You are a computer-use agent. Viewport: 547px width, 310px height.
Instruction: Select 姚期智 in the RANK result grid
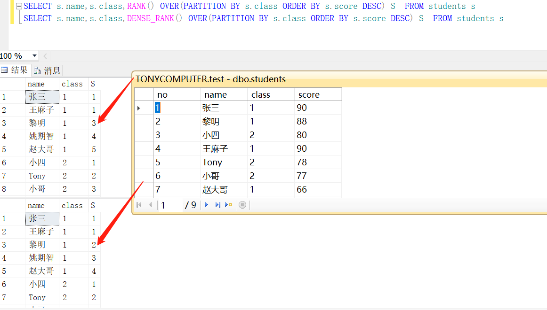click(42, 136)
